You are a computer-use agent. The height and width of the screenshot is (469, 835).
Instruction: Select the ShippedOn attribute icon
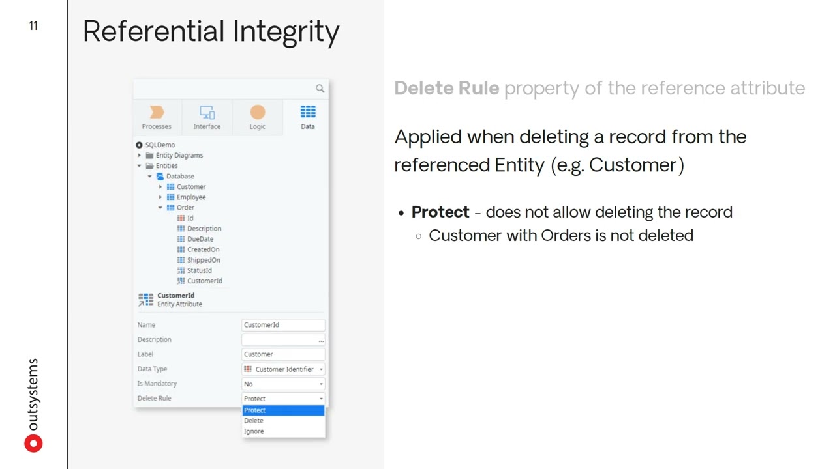181,259
